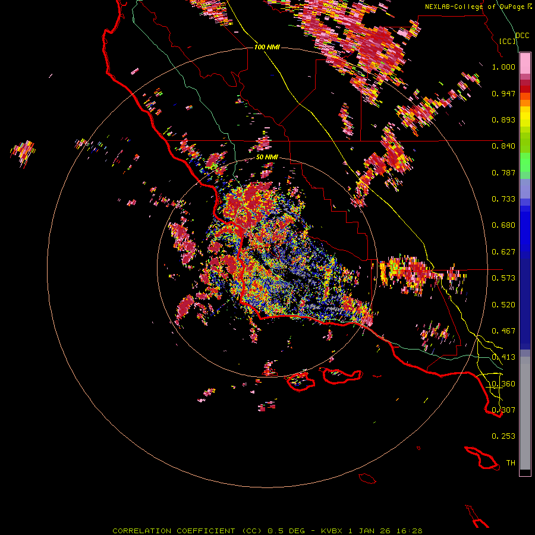The height and width of the screenshot is (535, 535).
Task: Pick the light pink color at legend top
Action: [x=525, y=63]
